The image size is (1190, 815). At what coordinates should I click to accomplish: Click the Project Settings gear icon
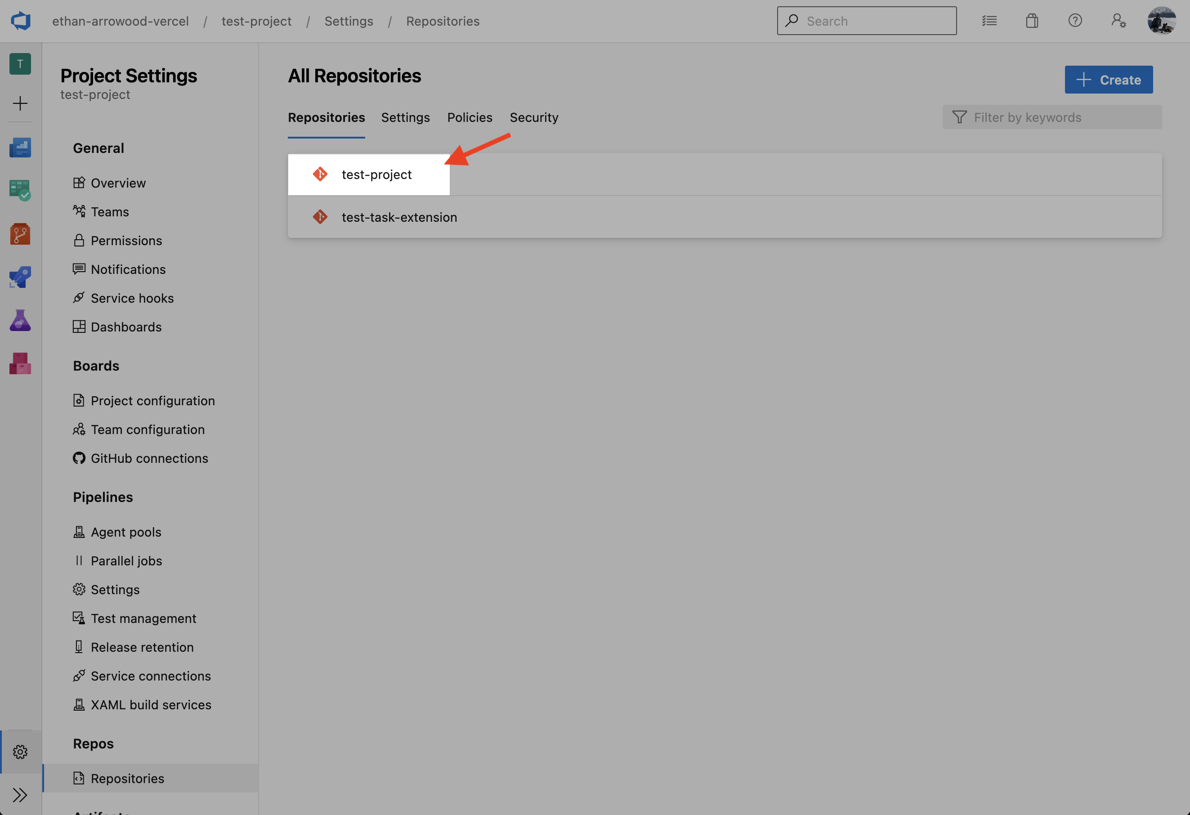20,752
